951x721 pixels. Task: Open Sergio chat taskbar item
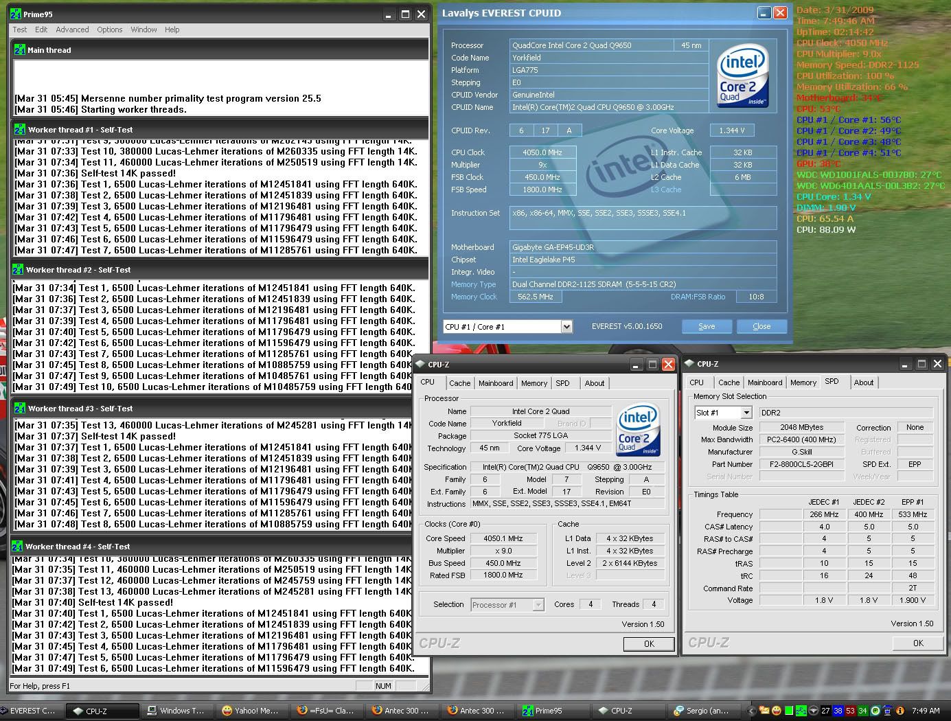point(703,711)
